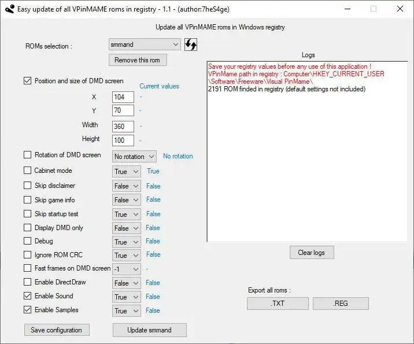Check the Skip startup test option
The image size is (414, 344).
pyautogui.click(x=27, y=213)
